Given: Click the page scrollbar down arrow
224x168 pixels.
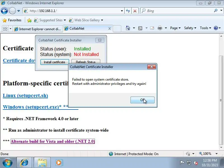Looking at the screenshot, I should tap(221, 148).
